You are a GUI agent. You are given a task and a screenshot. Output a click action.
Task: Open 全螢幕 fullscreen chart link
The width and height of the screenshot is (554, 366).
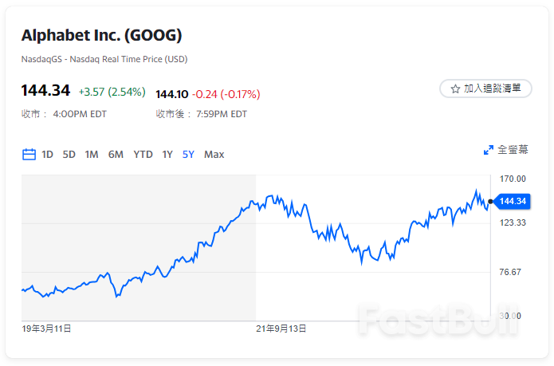(x=506, y=150)
